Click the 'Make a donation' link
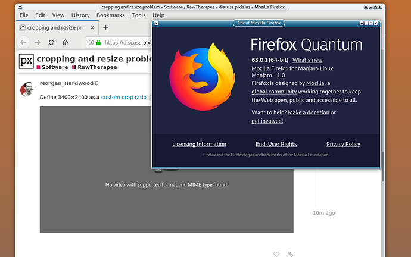Viewport: 411px width, 257px height. 309,112
